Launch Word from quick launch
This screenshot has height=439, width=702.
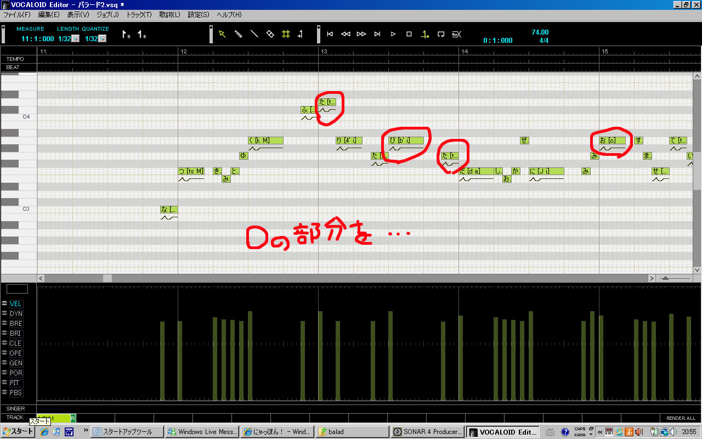click(x=69, y=432)
